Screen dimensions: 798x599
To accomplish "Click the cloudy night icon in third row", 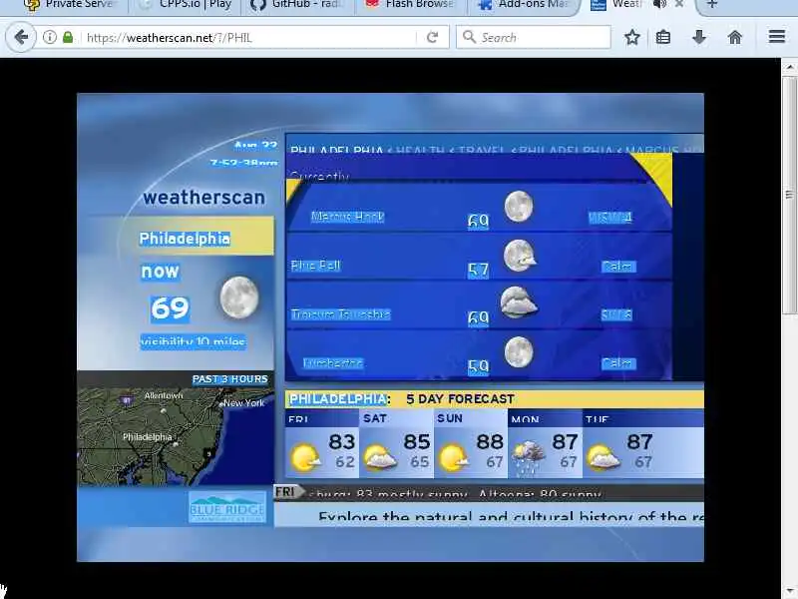I will point(518,302).
